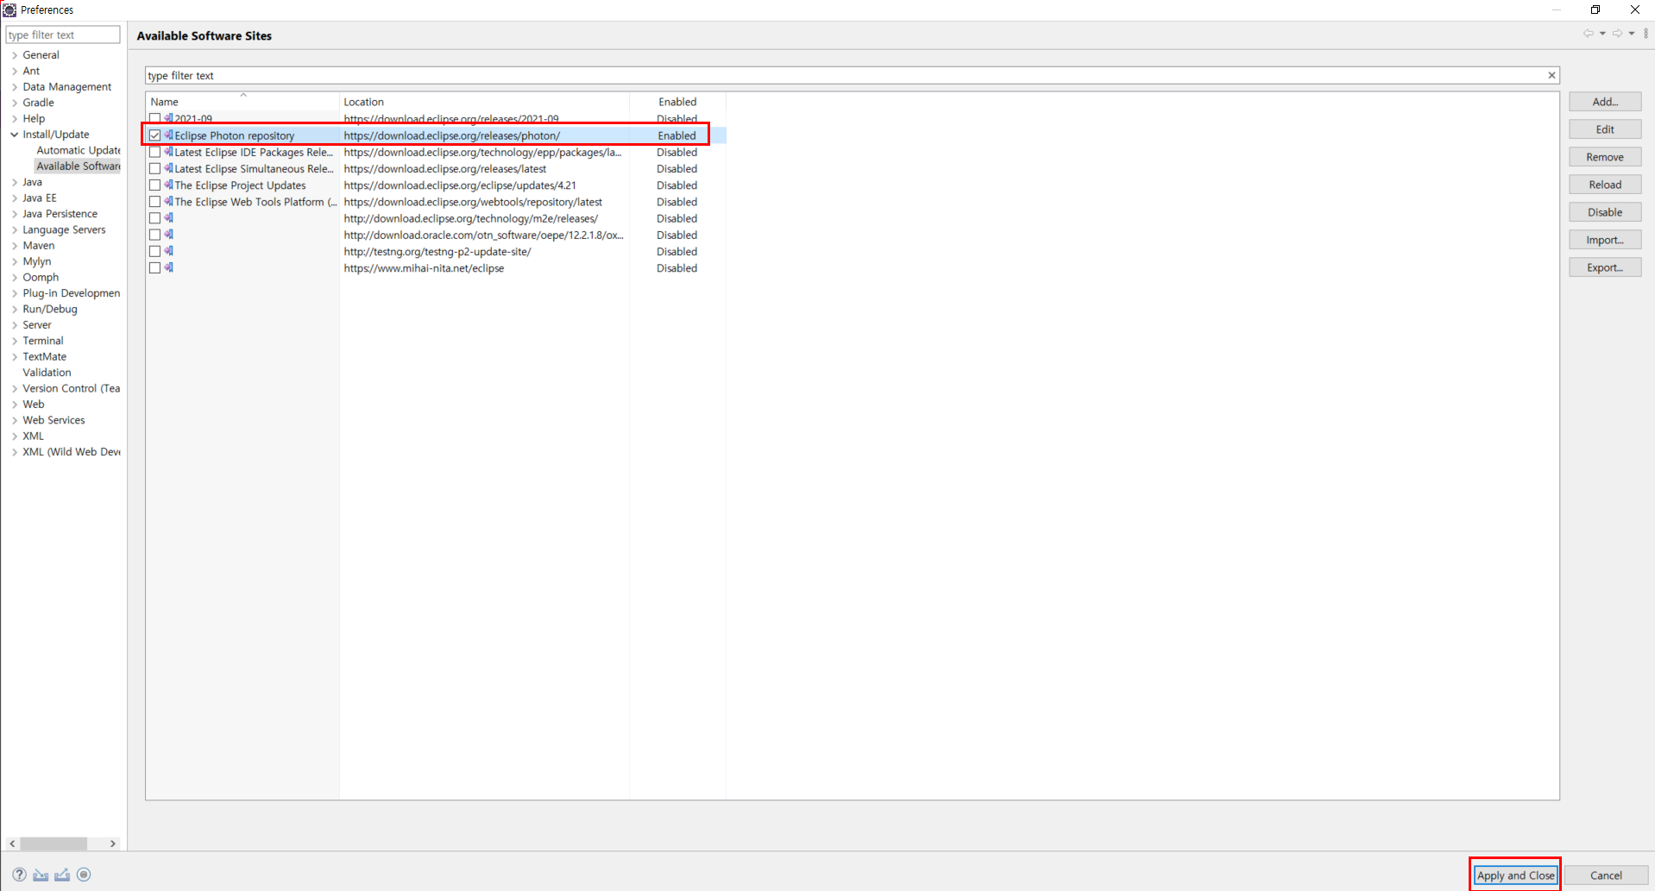Expand the Maven preferences node
Screen dimensions: 1655x891
(15, 246)
